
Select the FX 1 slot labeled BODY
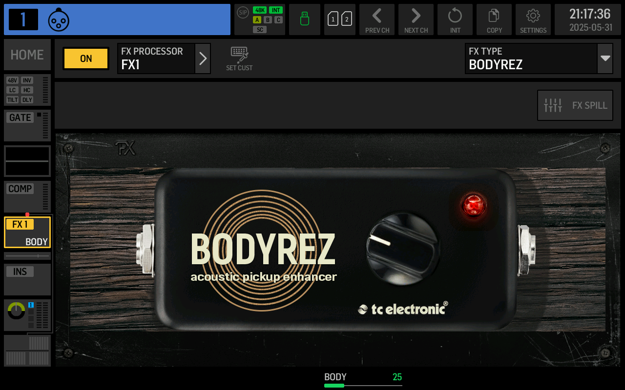click(27, 233)
